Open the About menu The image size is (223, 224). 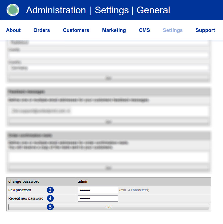click(x=13, y=30)
